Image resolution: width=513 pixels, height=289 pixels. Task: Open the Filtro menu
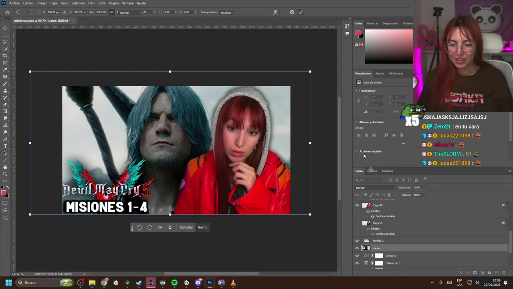[x=92, y=3]
